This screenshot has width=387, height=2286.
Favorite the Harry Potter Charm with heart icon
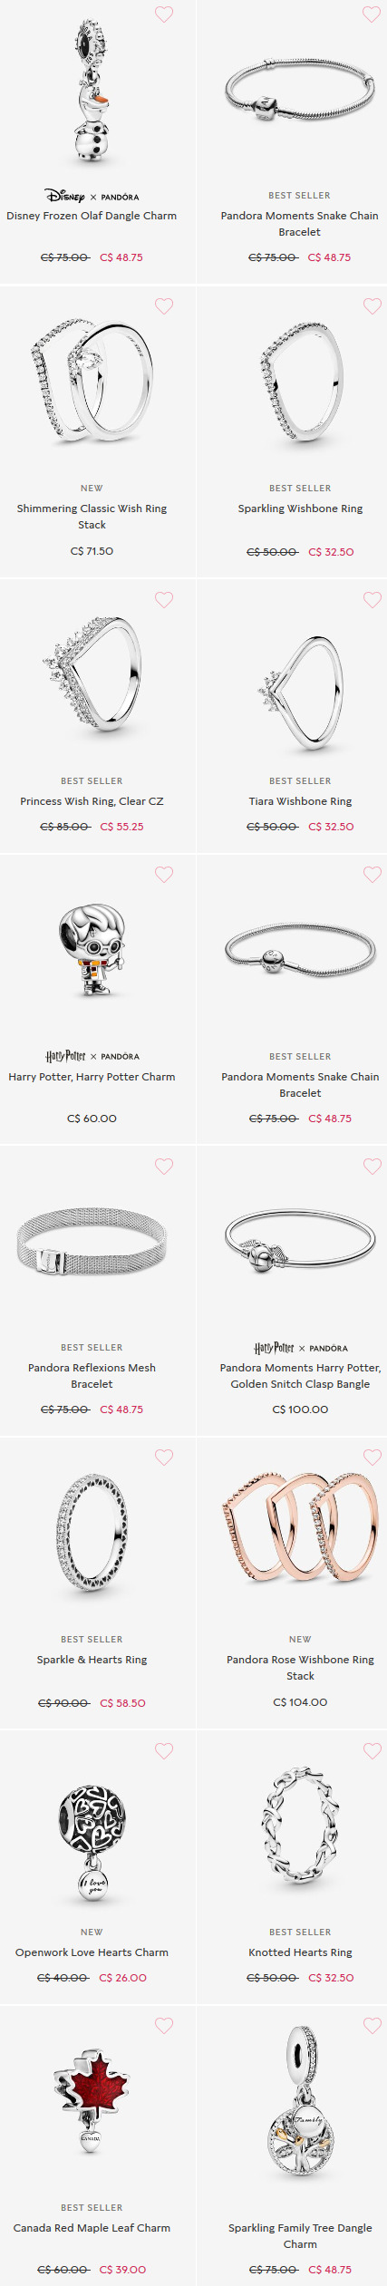(x=164, y=874)
